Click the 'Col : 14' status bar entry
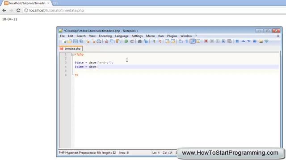Viewport: 286px width, 160px height. tap(168, 153)
